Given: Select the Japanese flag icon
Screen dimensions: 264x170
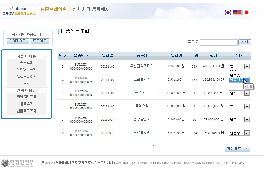Looking at the screenshot, I should tap(246, 12).
